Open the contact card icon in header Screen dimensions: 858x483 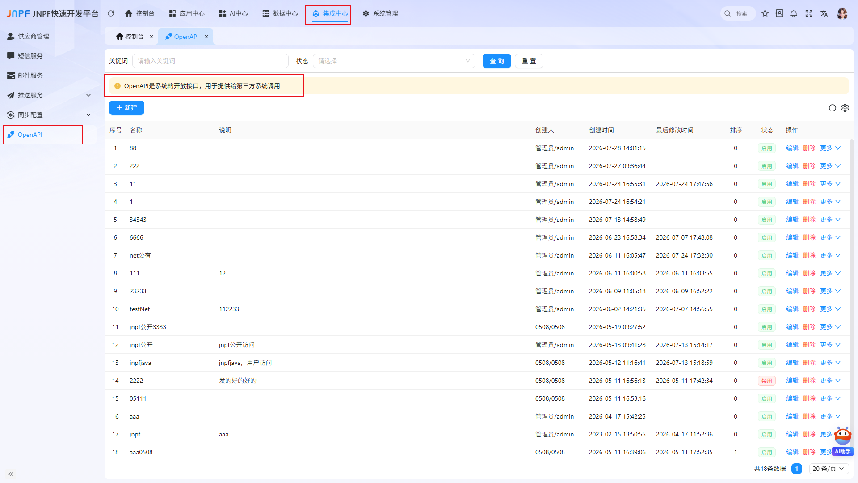pos(779,13)
